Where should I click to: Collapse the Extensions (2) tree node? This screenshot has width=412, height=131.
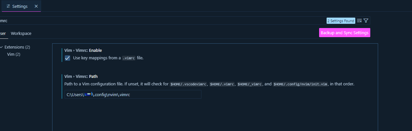[2, 47]
